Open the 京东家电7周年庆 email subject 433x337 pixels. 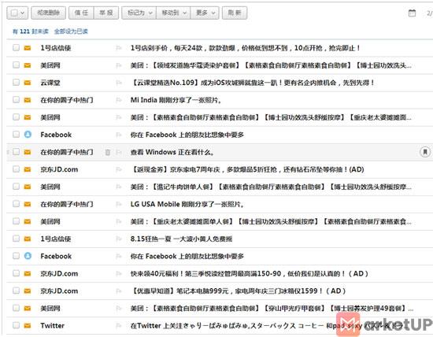[x=247, y=169]
